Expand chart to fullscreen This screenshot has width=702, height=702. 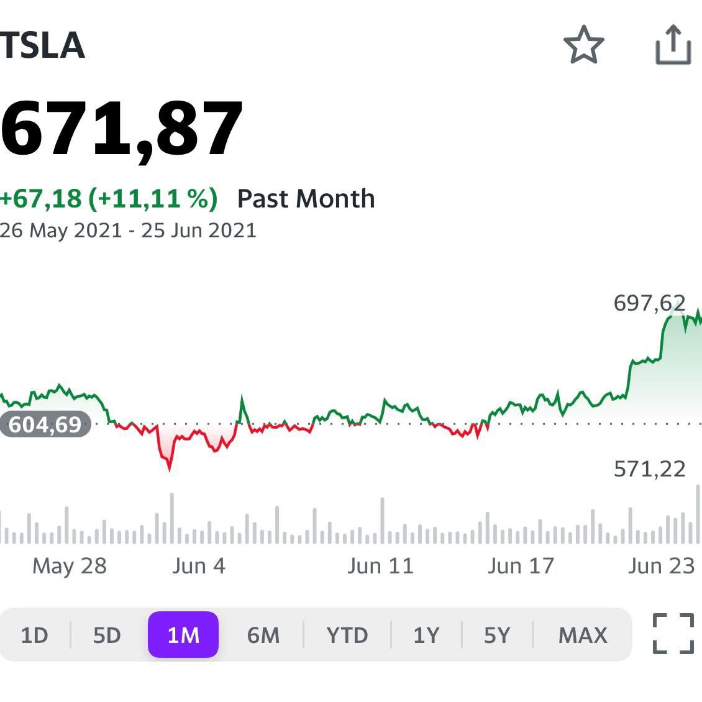673,634
